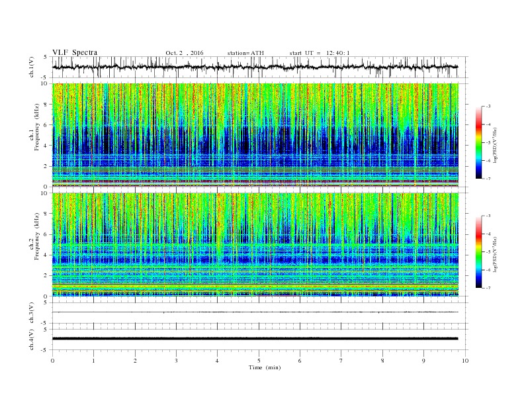Screen dimensions: 524x405
Task: Click inside the ch.2 spectrogram plot
Action: pos(255,245)
